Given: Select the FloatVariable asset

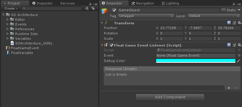Looking at the screenshot, I should click(22, 53).
